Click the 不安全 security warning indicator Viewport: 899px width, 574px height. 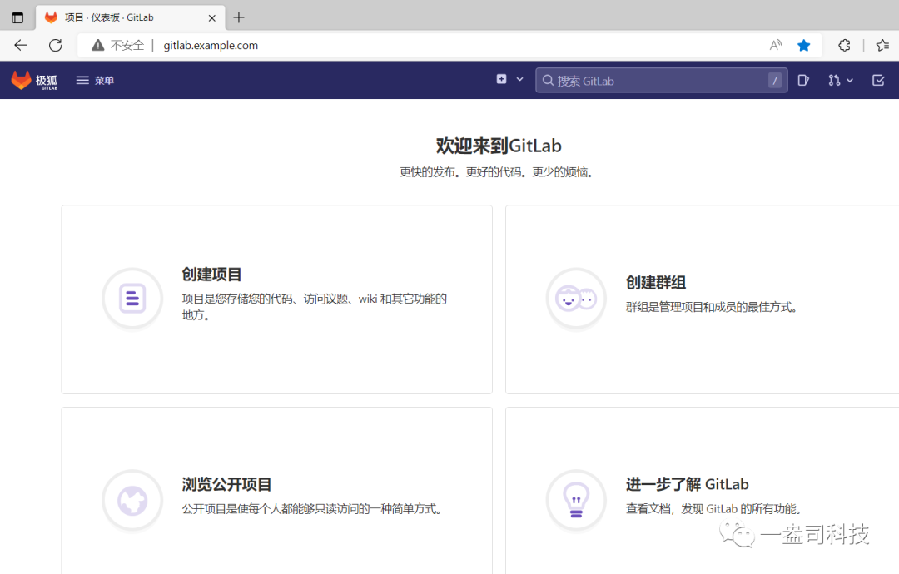pyautogui.click(x=118, y=45)
